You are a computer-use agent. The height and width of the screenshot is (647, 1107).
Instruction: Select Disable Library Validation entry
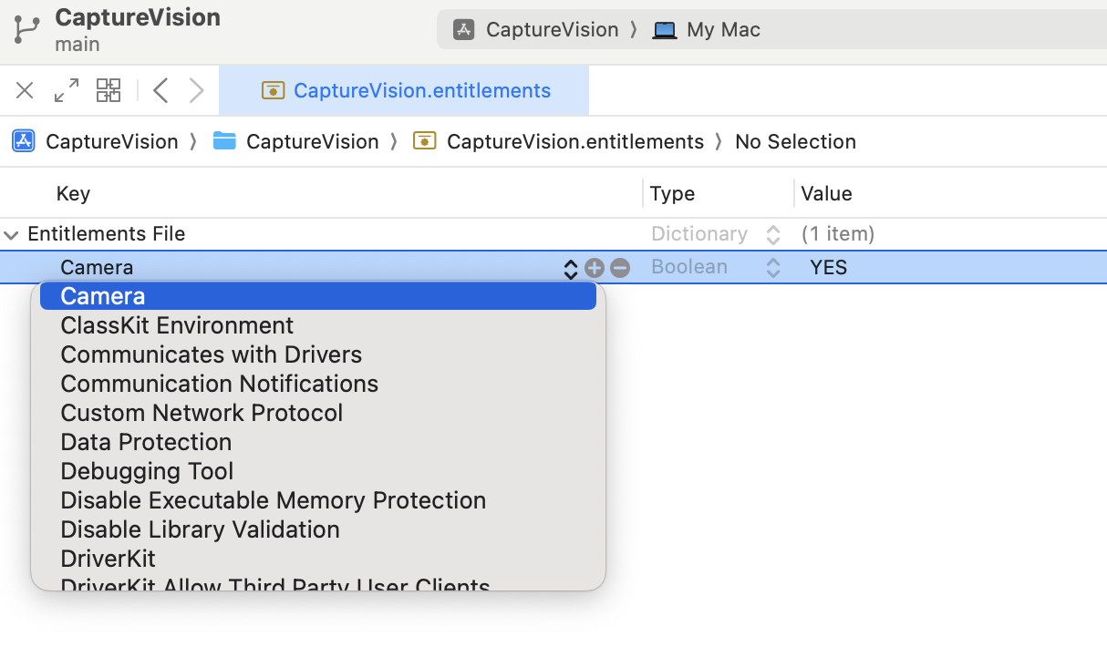(x=200, y=529)
